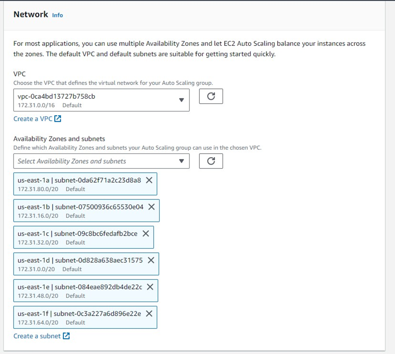Remove the us-east-1f subnet
This screenshot has width=395, height=354.
click(x=149, y=314)
